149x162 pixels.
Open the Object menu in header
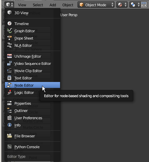tap(68, 5)
